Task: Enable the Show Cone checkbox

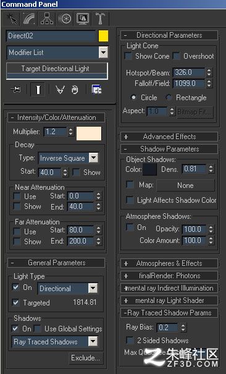Action: [x=128, y=56]
